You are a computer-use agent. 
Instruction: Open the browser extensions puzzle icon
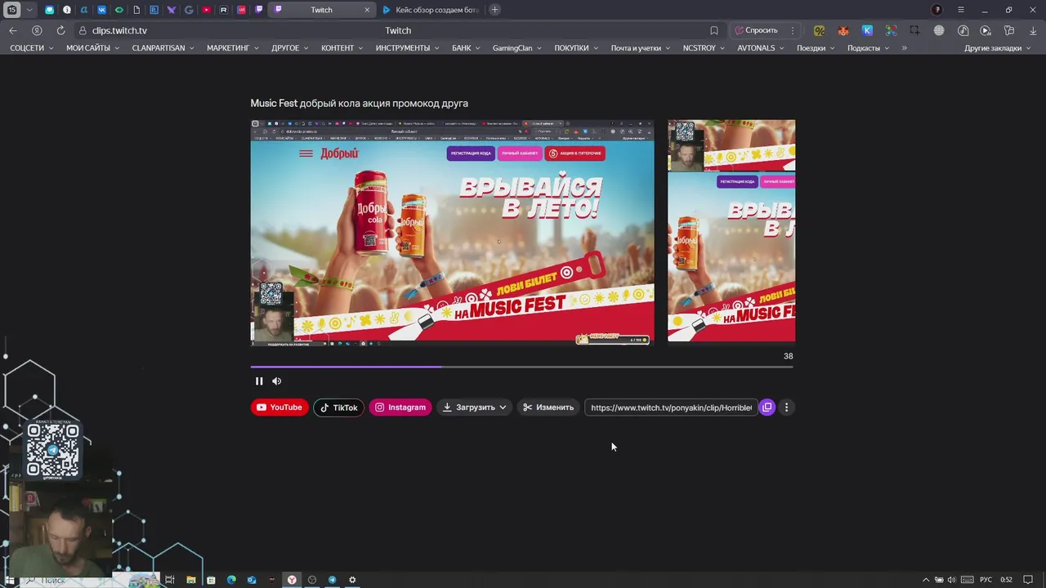click(x=1009, y=30)
